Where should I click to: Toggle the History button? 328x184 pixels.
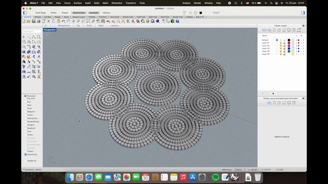click(x=107, y=13)
